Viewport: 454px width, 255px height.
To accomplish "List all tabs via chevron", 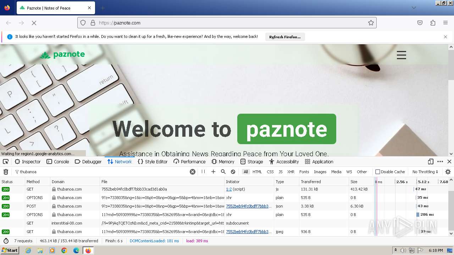I will [x=414, y=8].
